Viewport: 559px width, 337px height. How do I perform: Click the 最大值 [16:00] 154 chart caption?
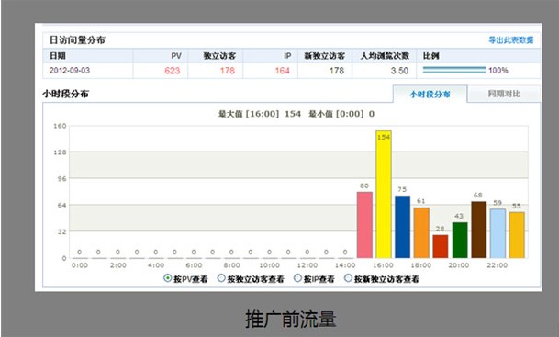coord(260,114)
